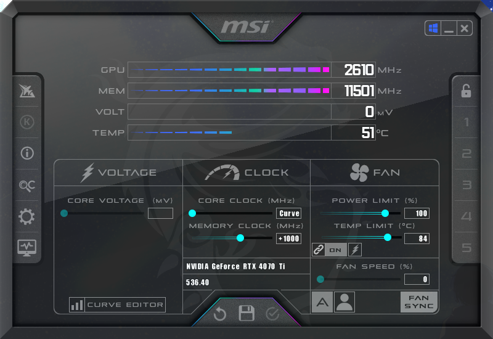The height and width of the screenshot is (339, 493).
Task: Toggle automatic fan speed with the A button
Action: click(322, 302)
